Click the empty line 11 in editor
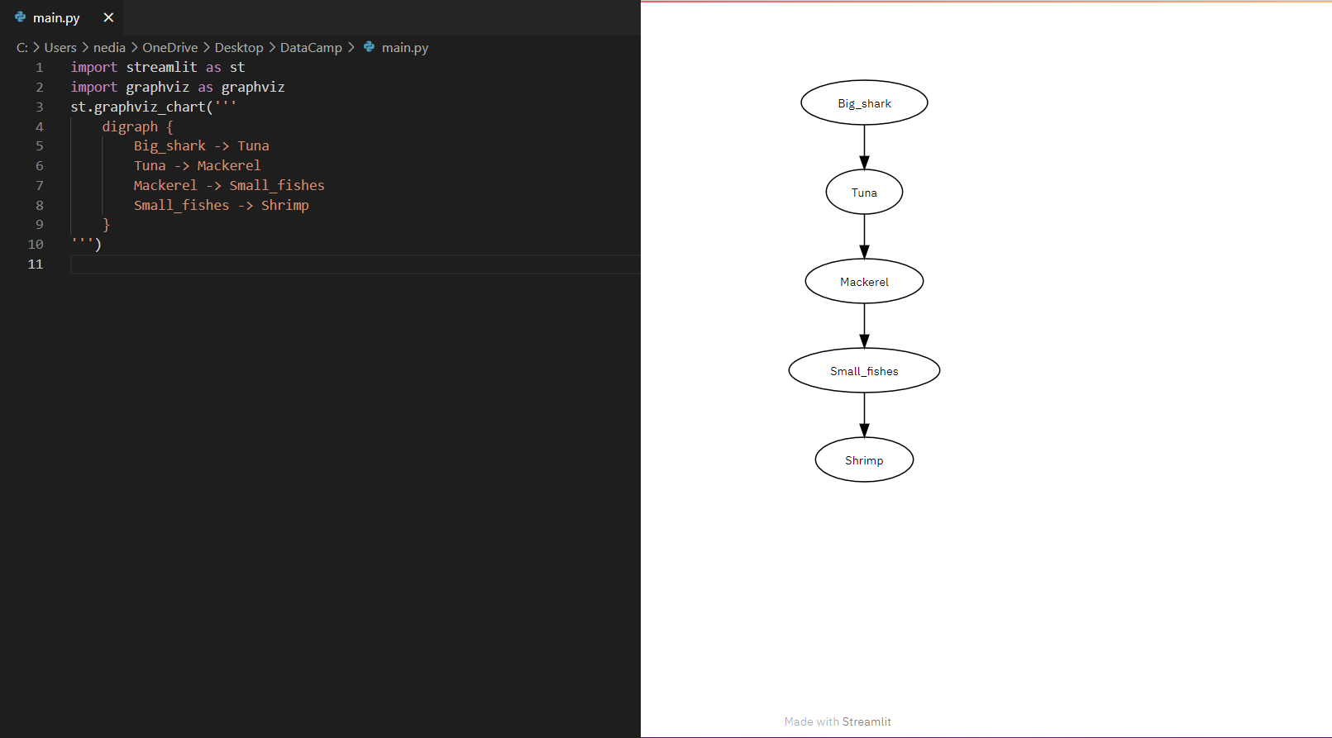Screen dimensions: 1332x738 [x=356, y=264]
